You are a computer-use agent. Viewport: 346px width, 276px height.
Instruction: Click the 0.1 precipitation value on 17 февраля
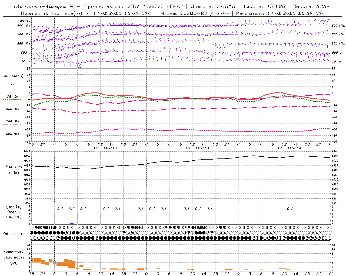pyautogui.click(x=290, y=209)
